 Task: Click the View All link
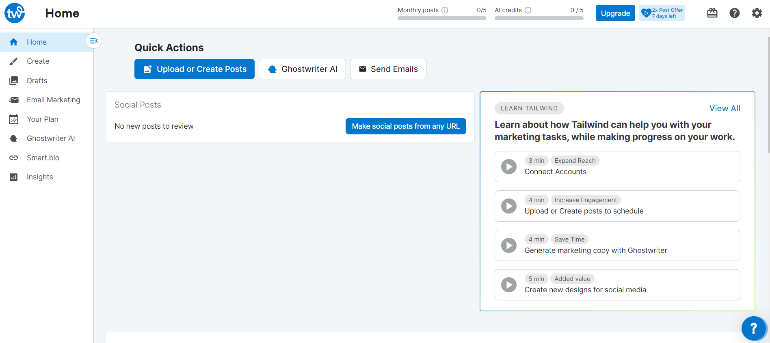[x=725, y=108]
